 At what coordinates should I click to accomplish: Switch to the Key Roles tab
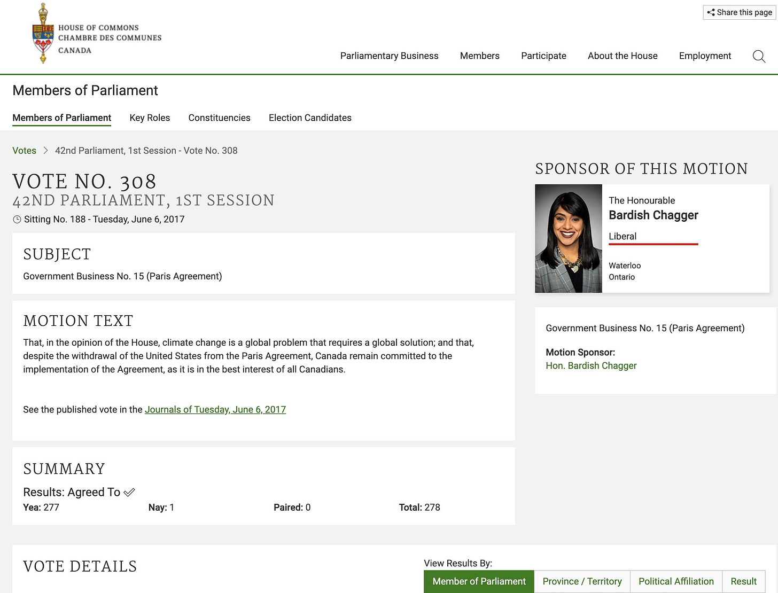click(x=150, y=118)
